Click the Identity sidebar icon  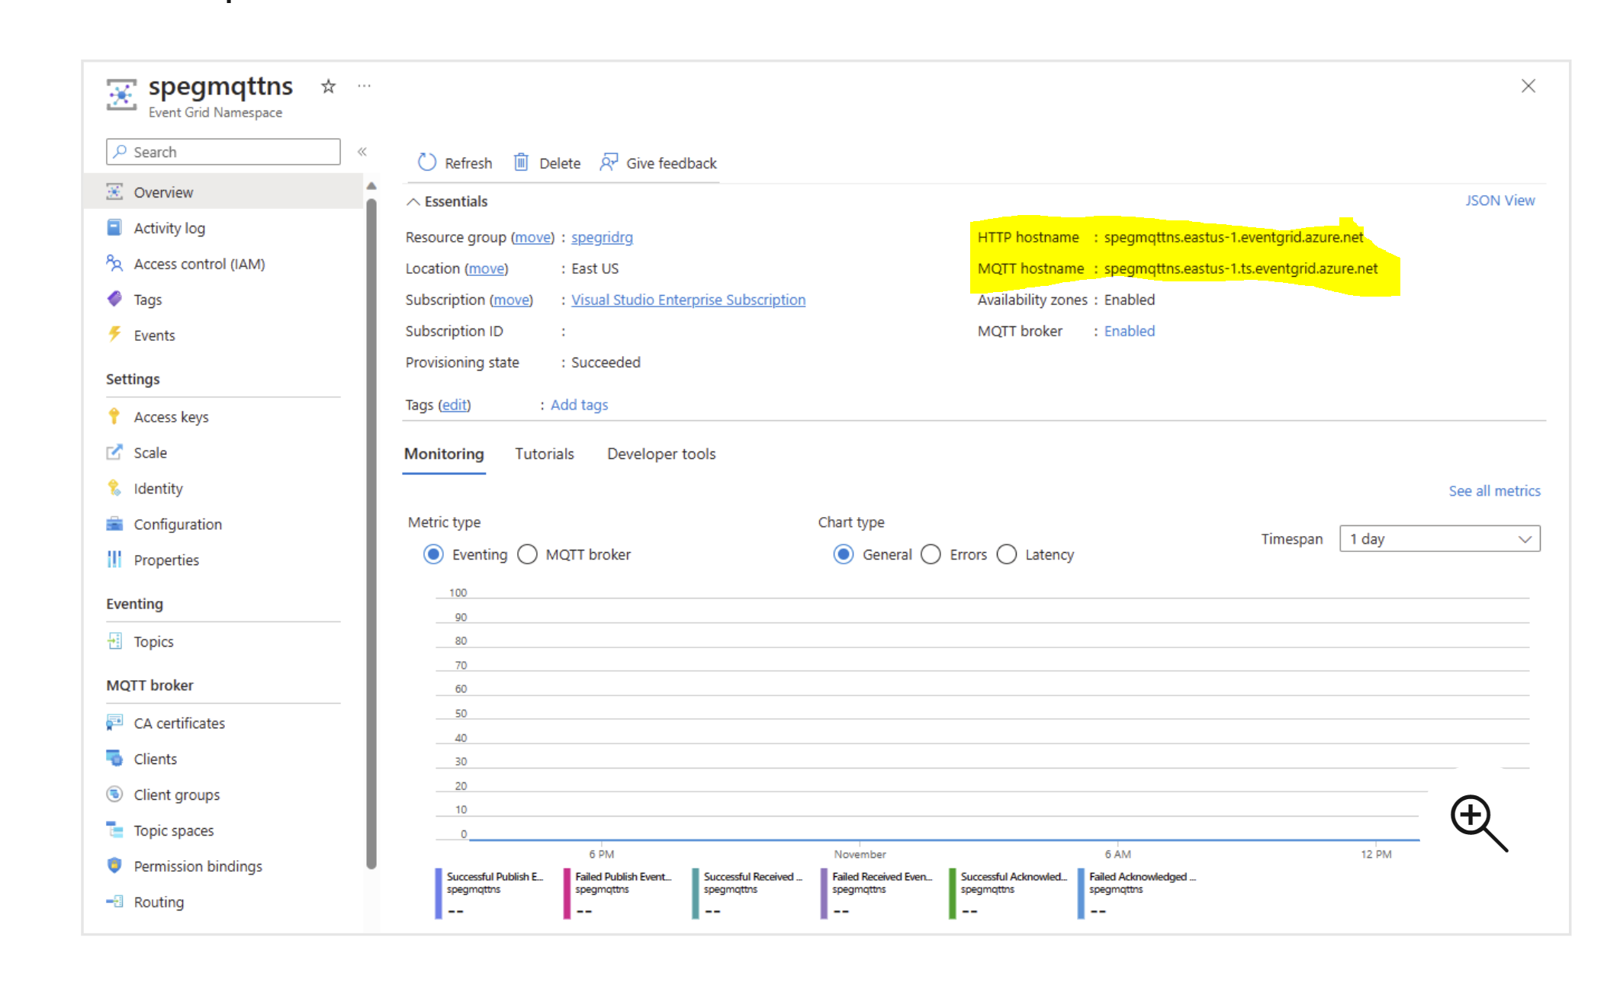pos(114,488)
